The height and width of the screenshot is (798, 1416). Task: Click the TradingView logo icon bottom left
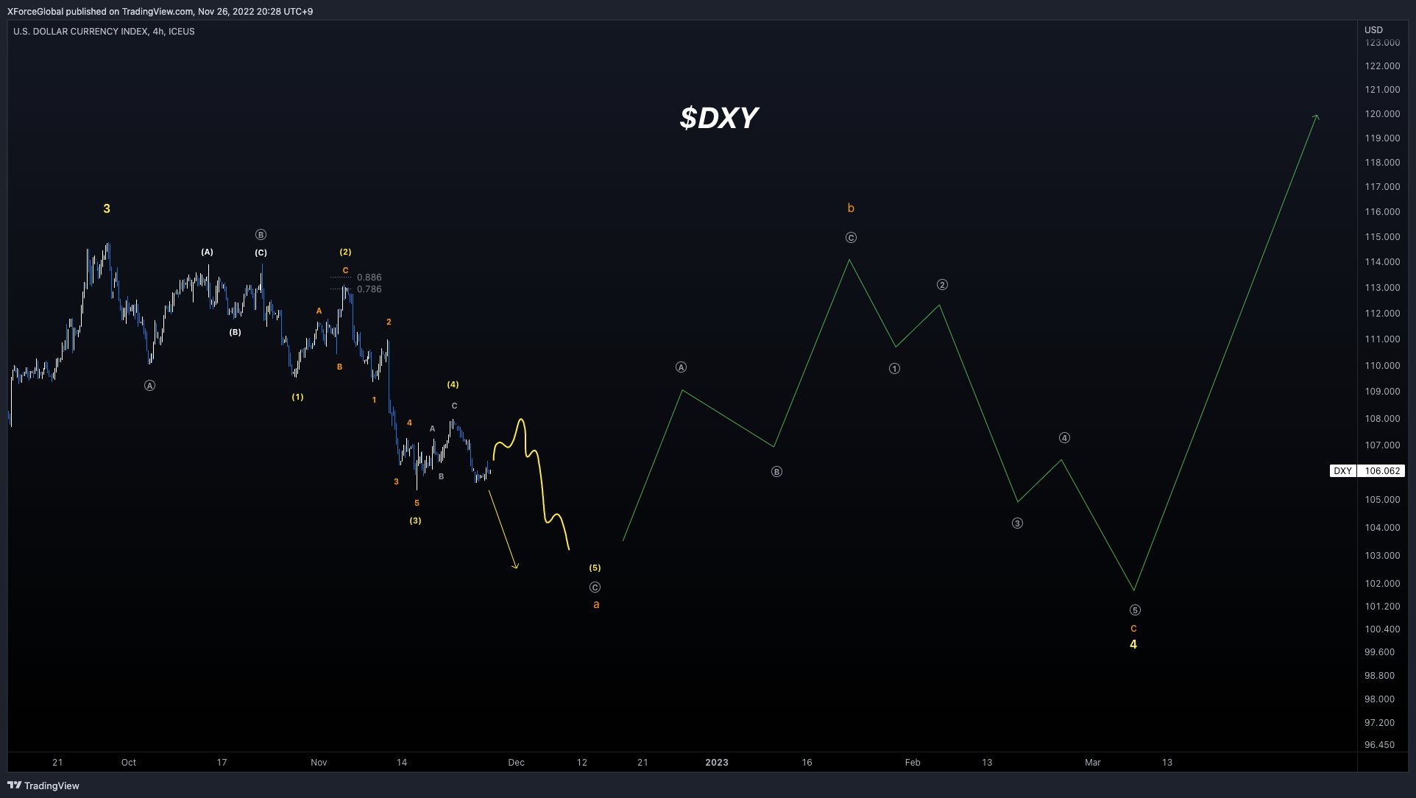tap(13, 785)
